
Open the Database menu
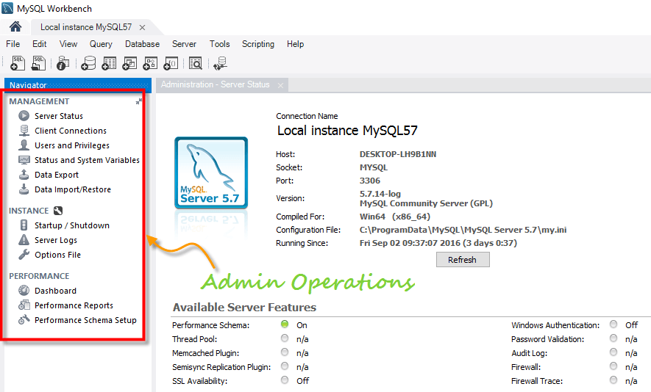click(x=142, y=44)
